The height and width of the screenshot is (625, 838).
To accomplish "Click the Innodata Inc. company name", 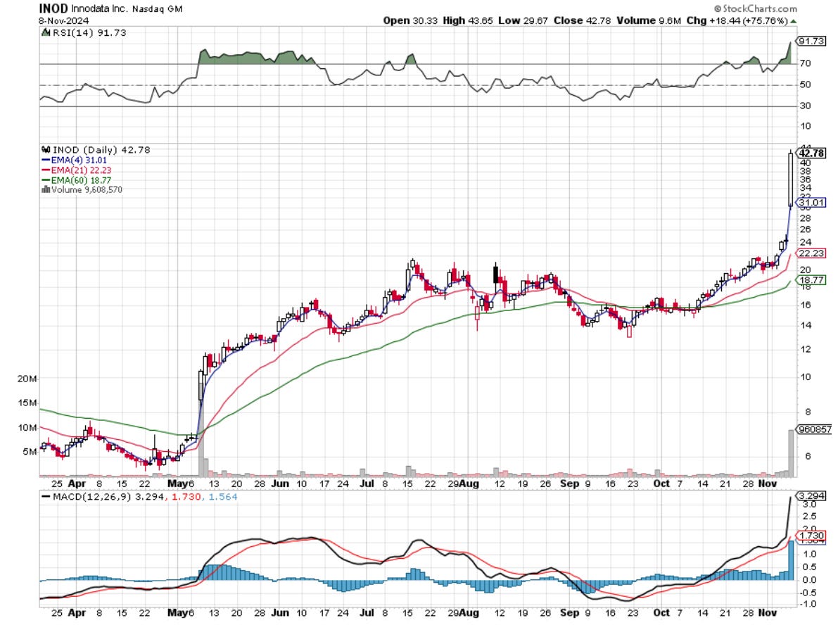I will pyautogui.click(x=99, y=8).
